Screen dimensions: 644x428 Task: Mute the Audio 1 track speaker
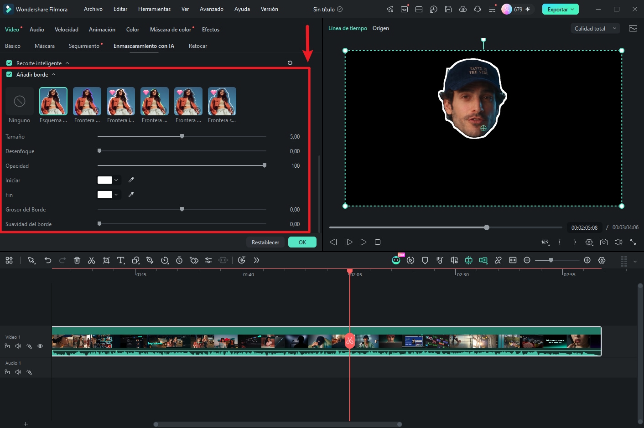point(18,372)
